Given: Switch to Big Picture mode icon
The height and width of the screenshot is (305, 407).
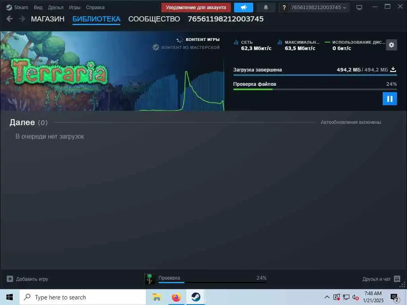Looking at the screenshot, I should point(359,7).
